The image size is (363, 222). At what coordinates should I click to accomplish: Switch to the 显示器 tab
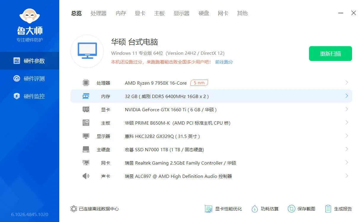pyautogui.click(x=182, y=13)
